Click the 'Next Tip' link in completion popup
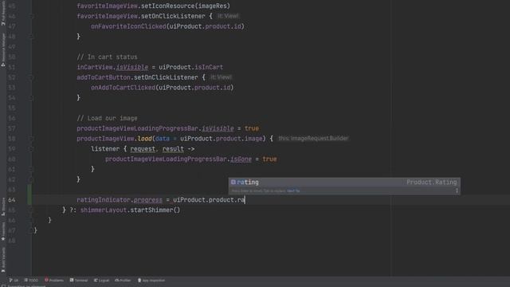This screenshot has height=287, width=510. pyautogui.click(x=293, y=191)
